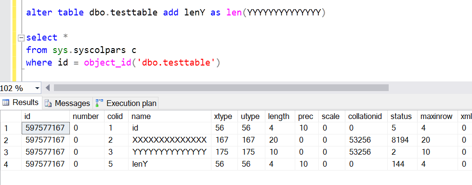Open the Execution plan tab
Image resolution: width=472 pixels, height=185 pixels.
(126, 104)
